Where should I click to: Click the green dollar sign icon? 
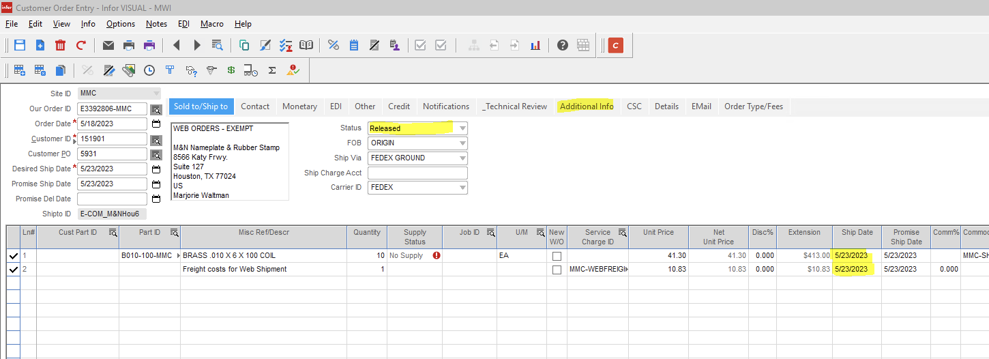tap(231, 70)
